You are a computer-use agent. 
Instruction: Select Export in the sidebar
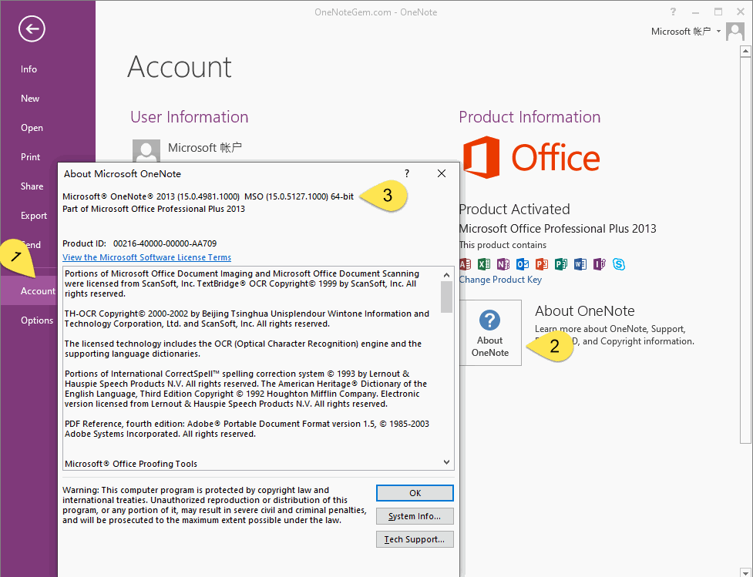(34, 216)
